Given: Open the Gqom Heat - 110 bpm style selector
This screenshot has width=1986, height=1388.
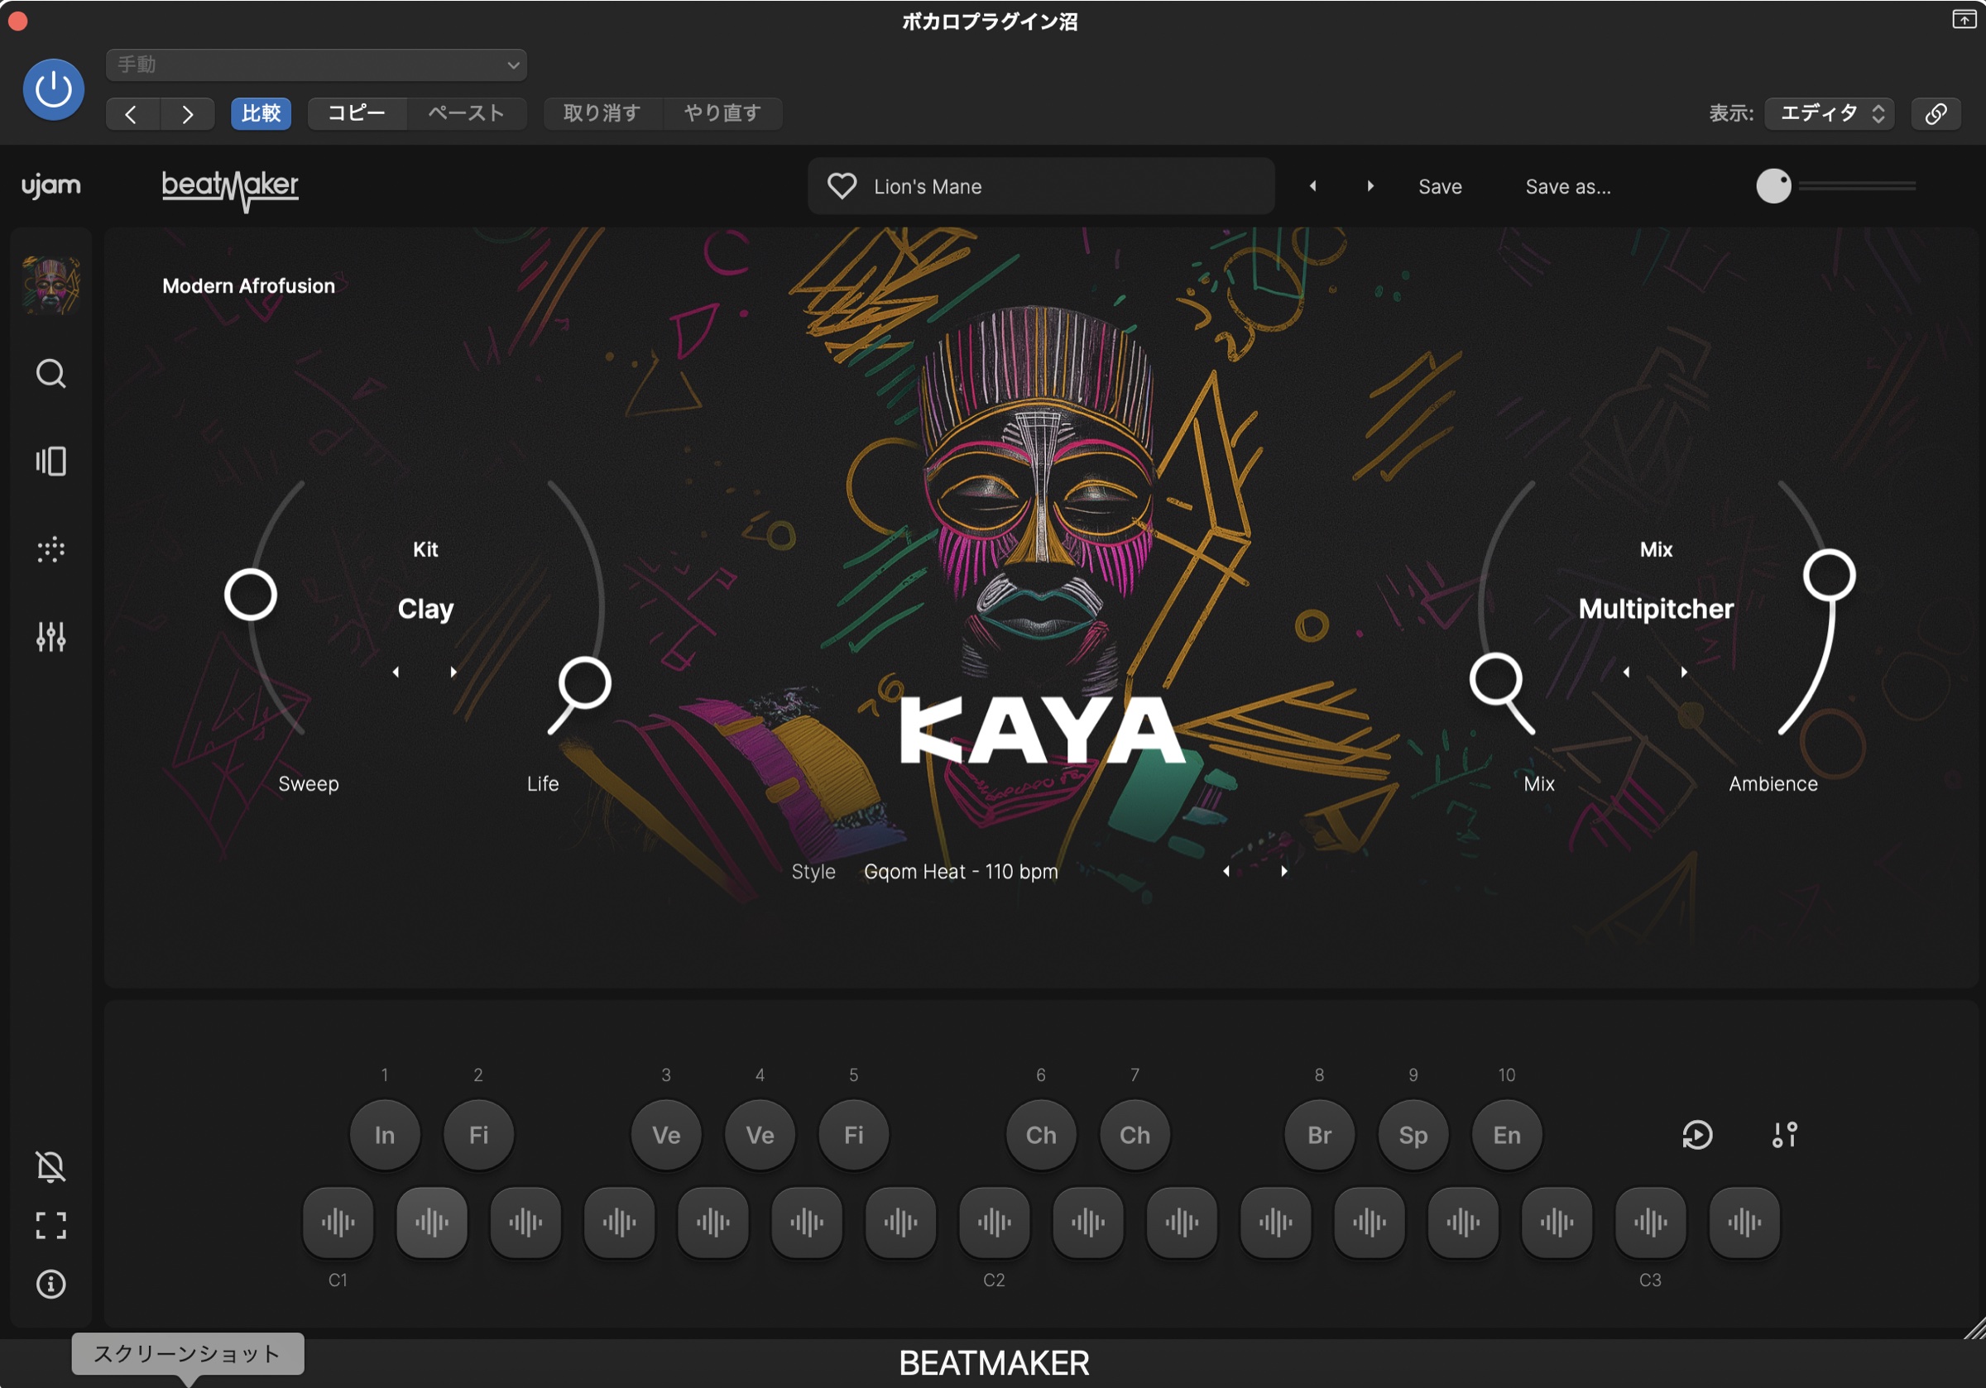Looking at the screenshot, I should [x=961, y=872].
